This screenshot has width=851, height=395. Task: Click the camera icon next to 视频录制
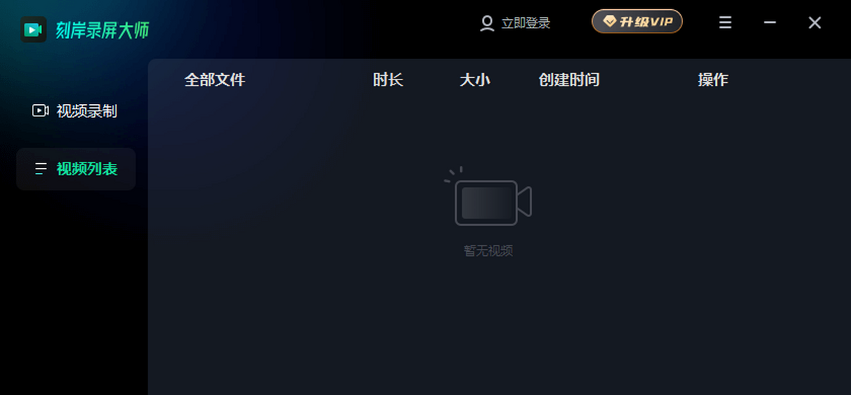point(40,111)
